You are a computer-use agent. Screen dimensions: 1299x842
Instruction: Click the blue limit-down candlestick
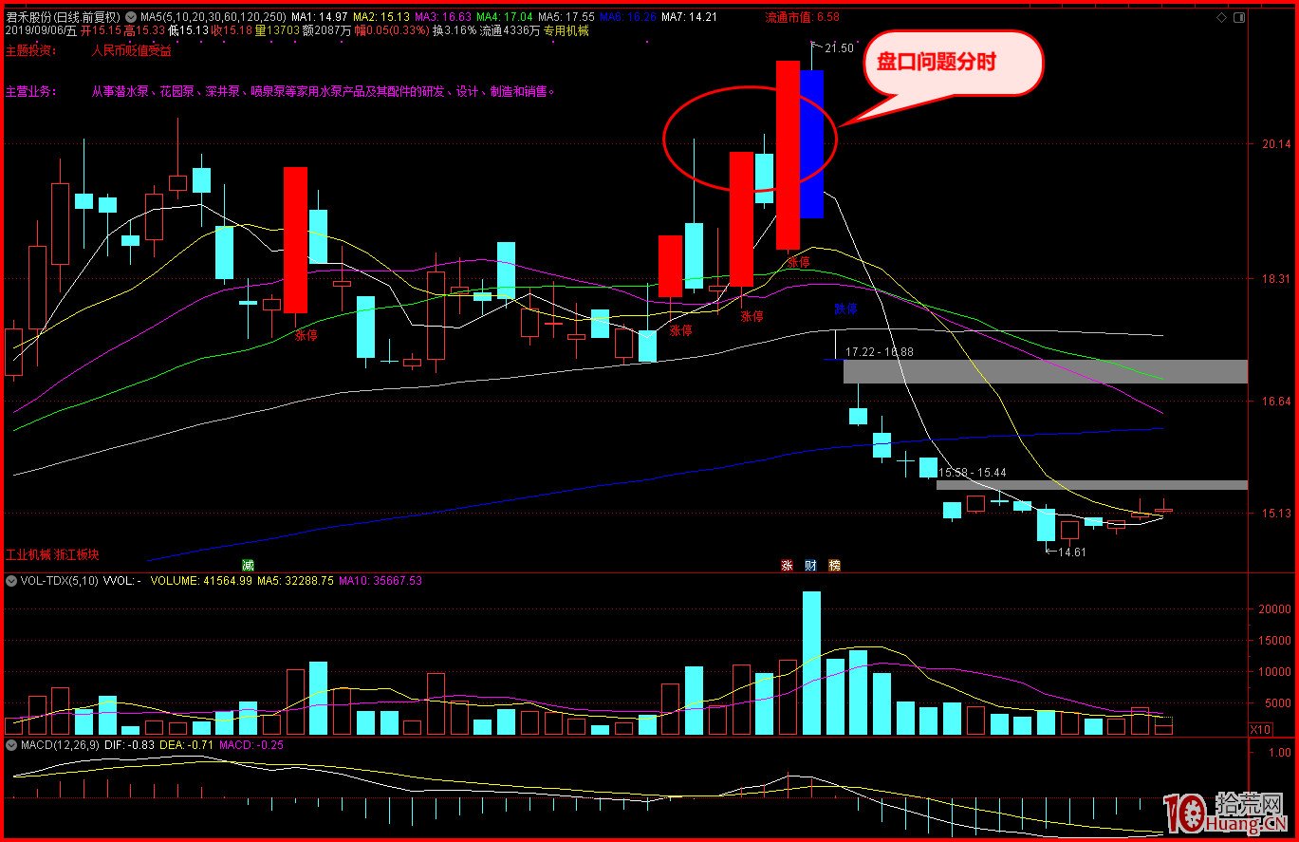[811, 144]
